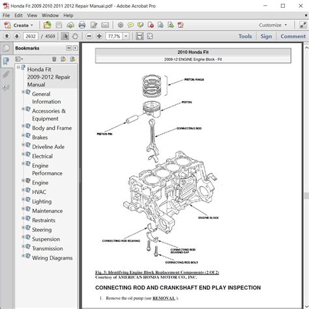Image resolution: width=309 pixels, height=309 pixels.
Task: Click the page number field showing 2632
Action: (x=31, y=37)
